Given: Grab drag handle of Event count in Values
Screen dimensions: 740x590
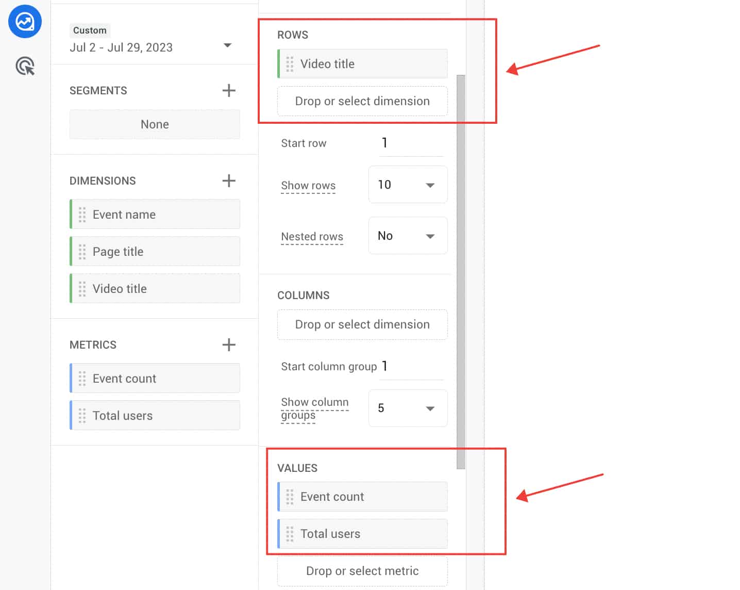Looking at the screenshot, I should tap(290, 497).
